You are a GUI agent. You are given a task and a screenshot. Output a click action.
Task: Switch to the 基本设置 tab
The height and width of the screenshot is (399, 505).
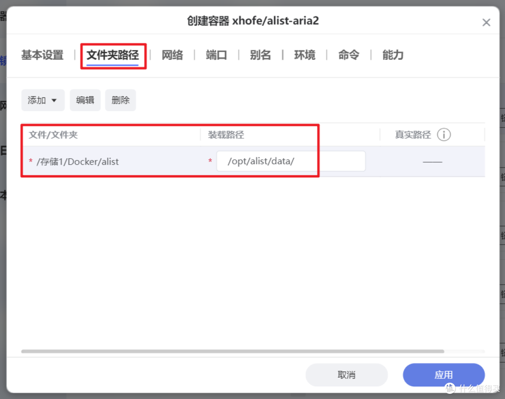[x=42, y=55]
